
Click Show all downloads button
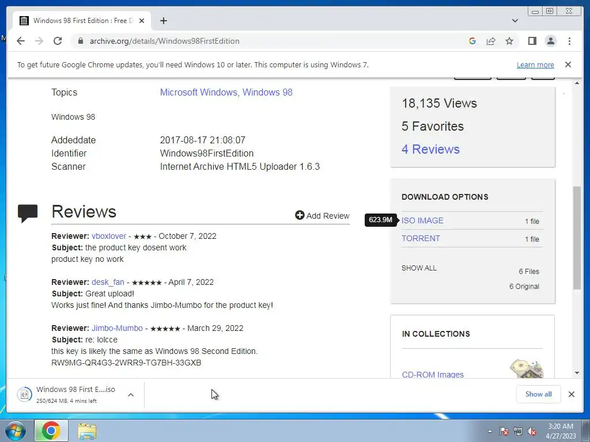pos(539,394)
